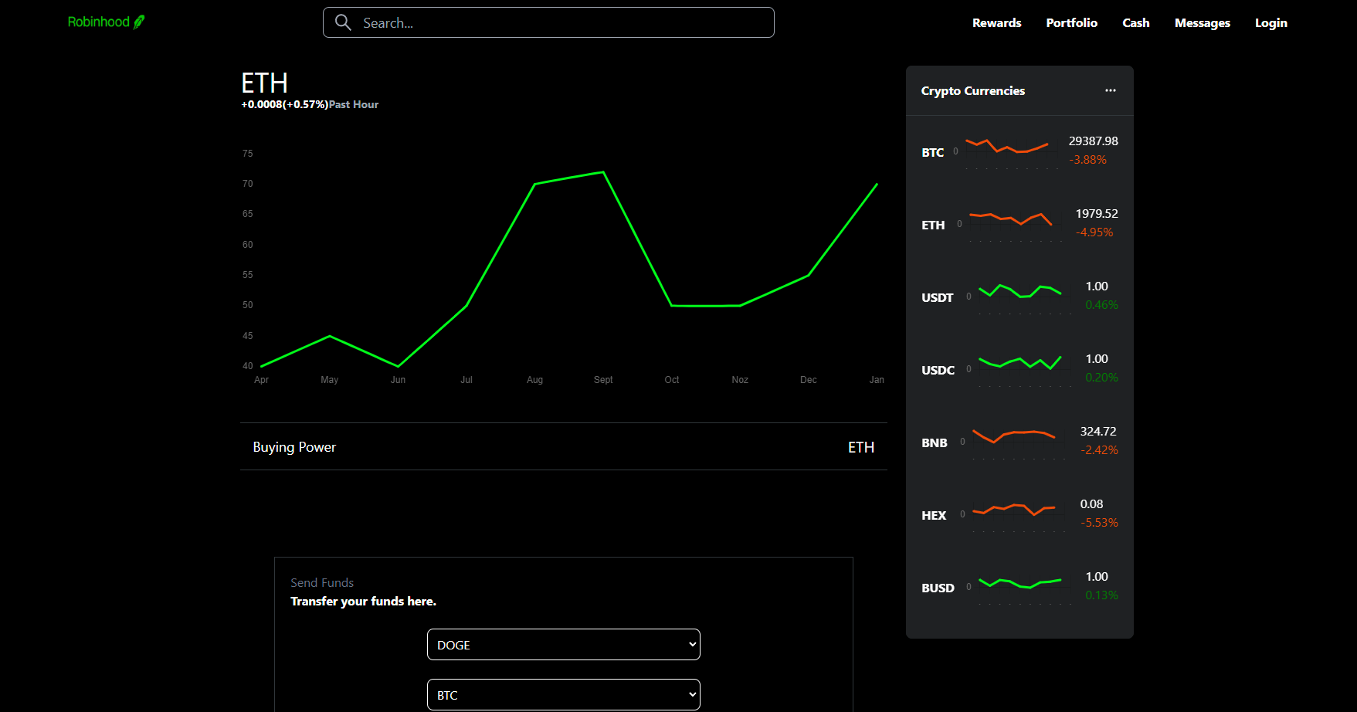This screenshot has height=712, width=1357.
Task: Click the Past Hour label
Action: point(354,104)
